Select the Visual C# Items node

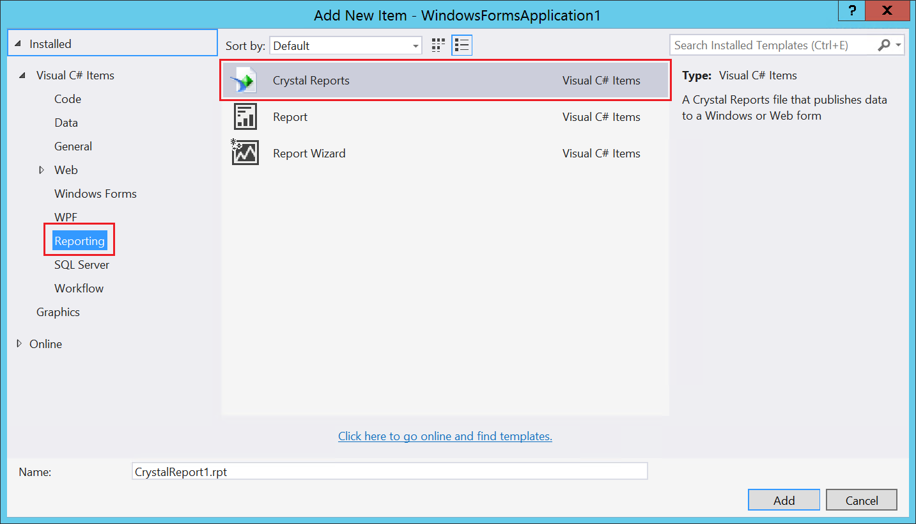point(75,75)
